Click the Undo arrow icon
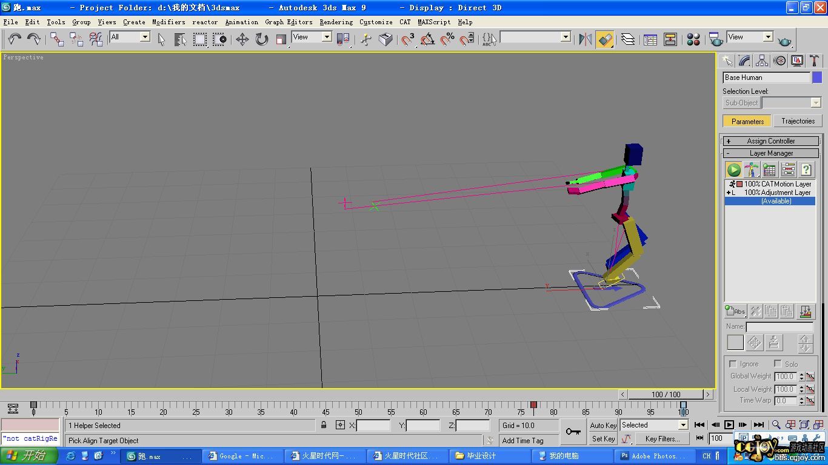 point(15,39)
